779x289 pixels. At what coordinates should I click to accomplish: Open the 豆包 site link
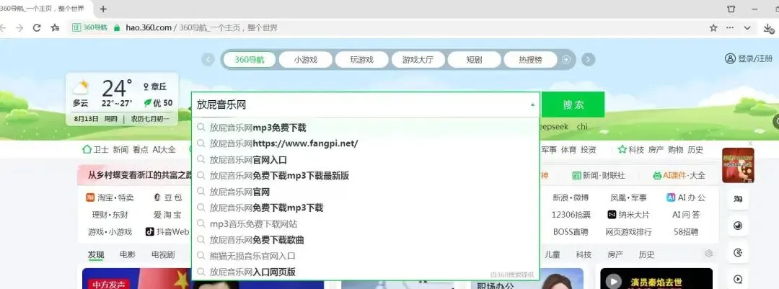(167, 197)
